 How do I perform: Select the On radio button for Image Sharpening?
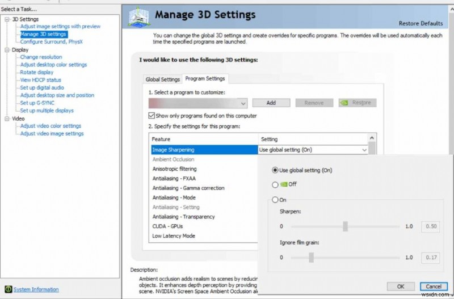tap(275, 200)
